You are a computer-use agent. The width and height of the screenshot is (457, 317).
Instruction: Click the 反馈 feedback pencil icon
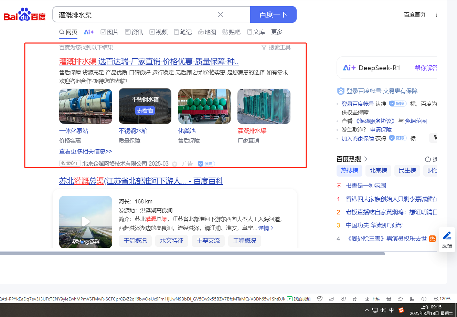coord(447,236)
